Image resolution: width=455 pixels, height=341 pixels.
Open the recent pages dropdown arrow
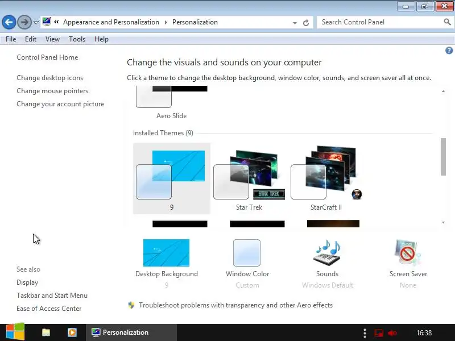pos(36,22)
